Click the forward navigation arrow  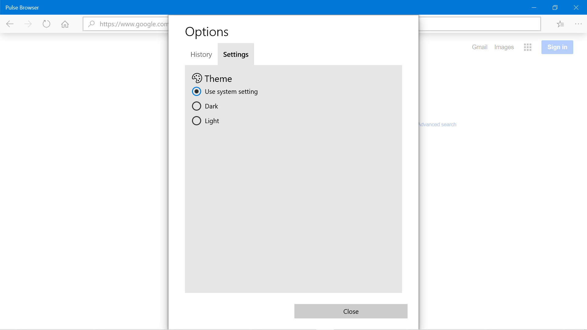click(28, 24)
